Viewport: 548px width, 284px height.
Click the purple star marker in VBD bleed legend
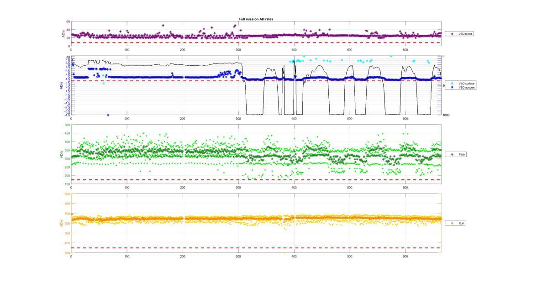[x=453, y=34]
